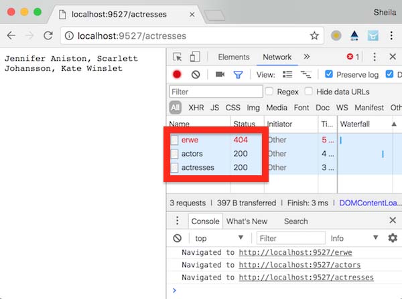Focus the network Filter field
Screen dimensions: 402x299
point(216,92)
